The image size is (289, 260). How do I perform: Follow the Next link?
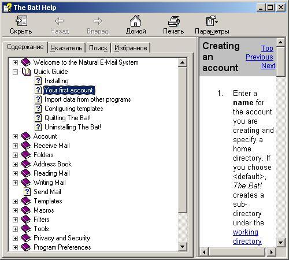click(x=268, y=66)
